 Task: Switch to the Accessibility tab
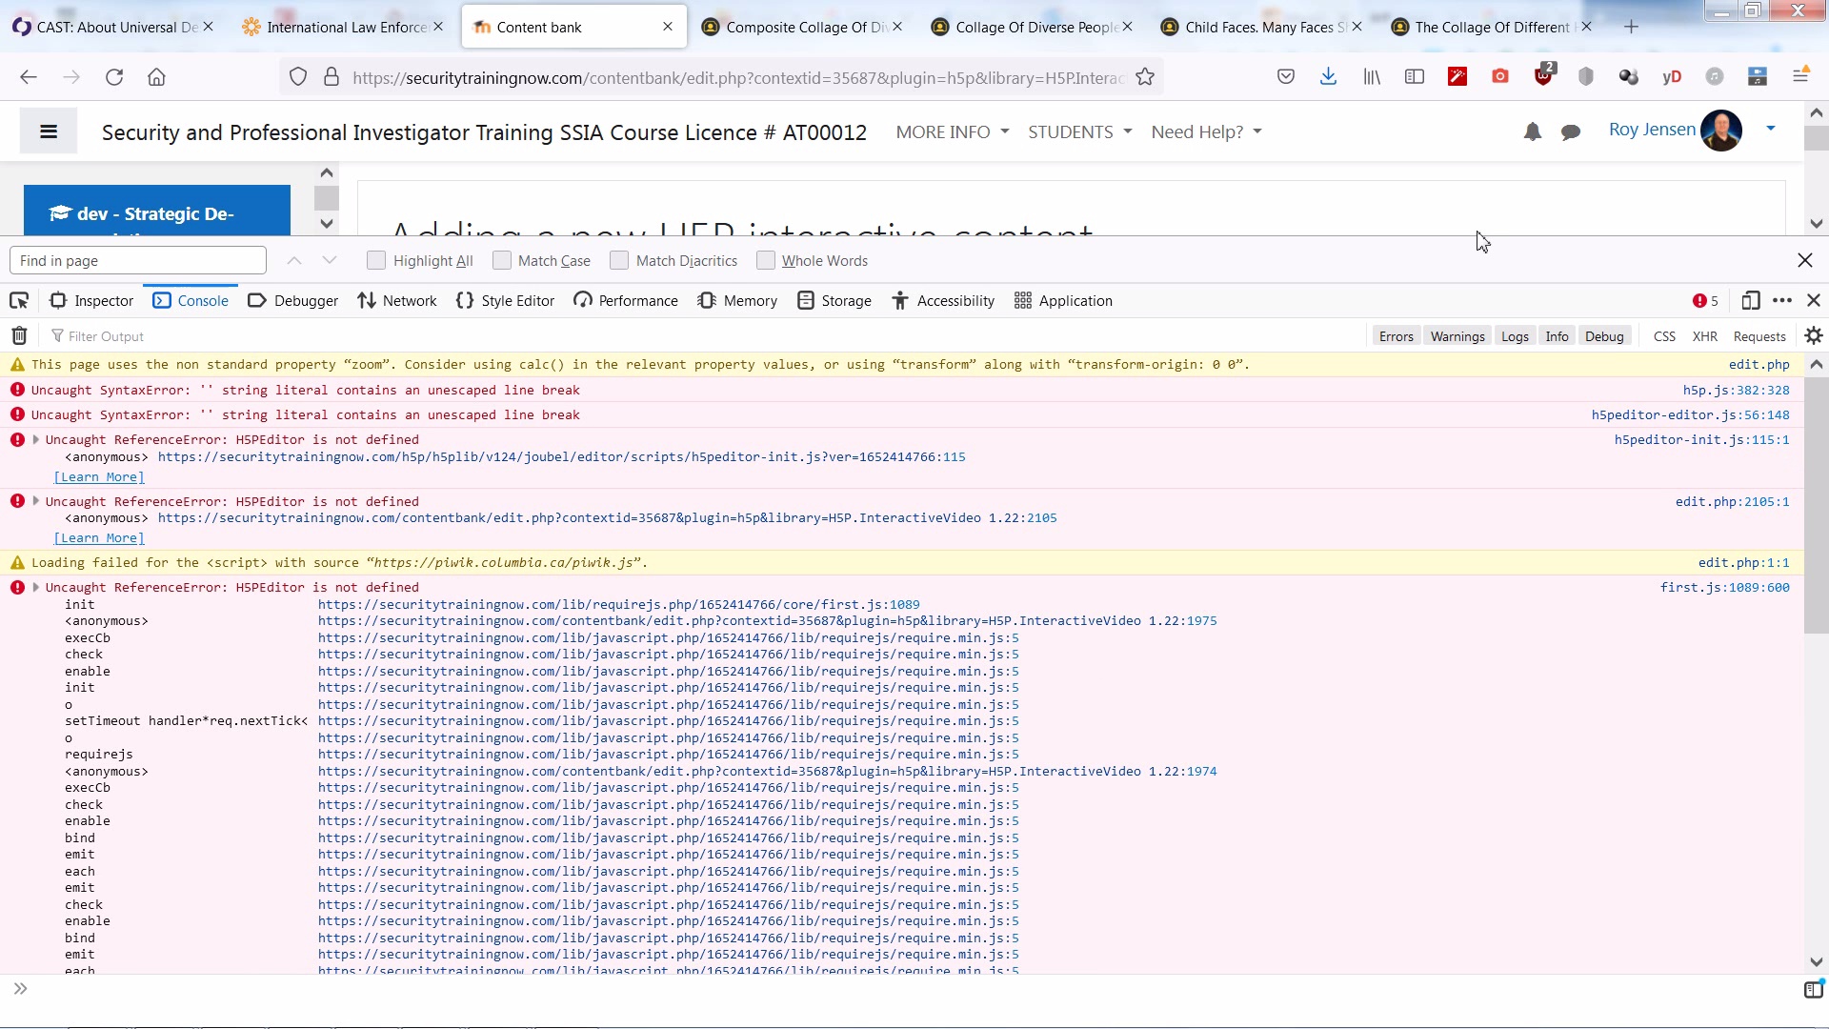pos(943,301)
